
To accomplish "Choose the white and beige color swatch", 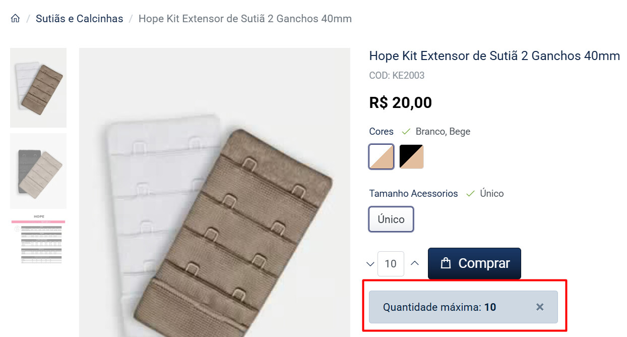I will coord(382,157).
